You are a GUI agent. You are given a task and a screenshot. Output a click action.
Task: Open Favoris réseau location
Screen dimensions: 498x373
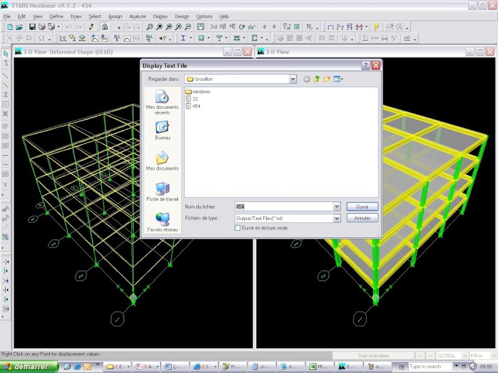pyautogui.click(x=162, y=223)
